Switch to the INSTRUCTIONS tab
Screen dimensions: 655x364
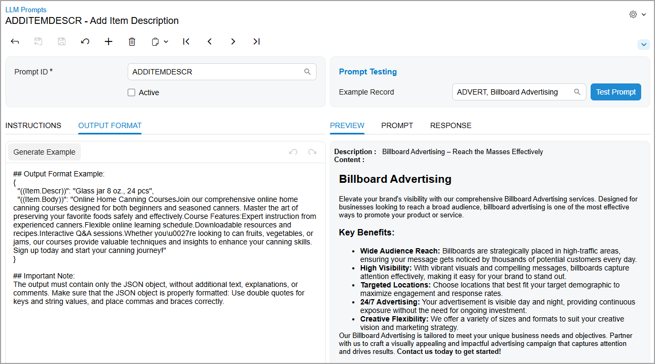pyautogui.click(x=33, y=125)
